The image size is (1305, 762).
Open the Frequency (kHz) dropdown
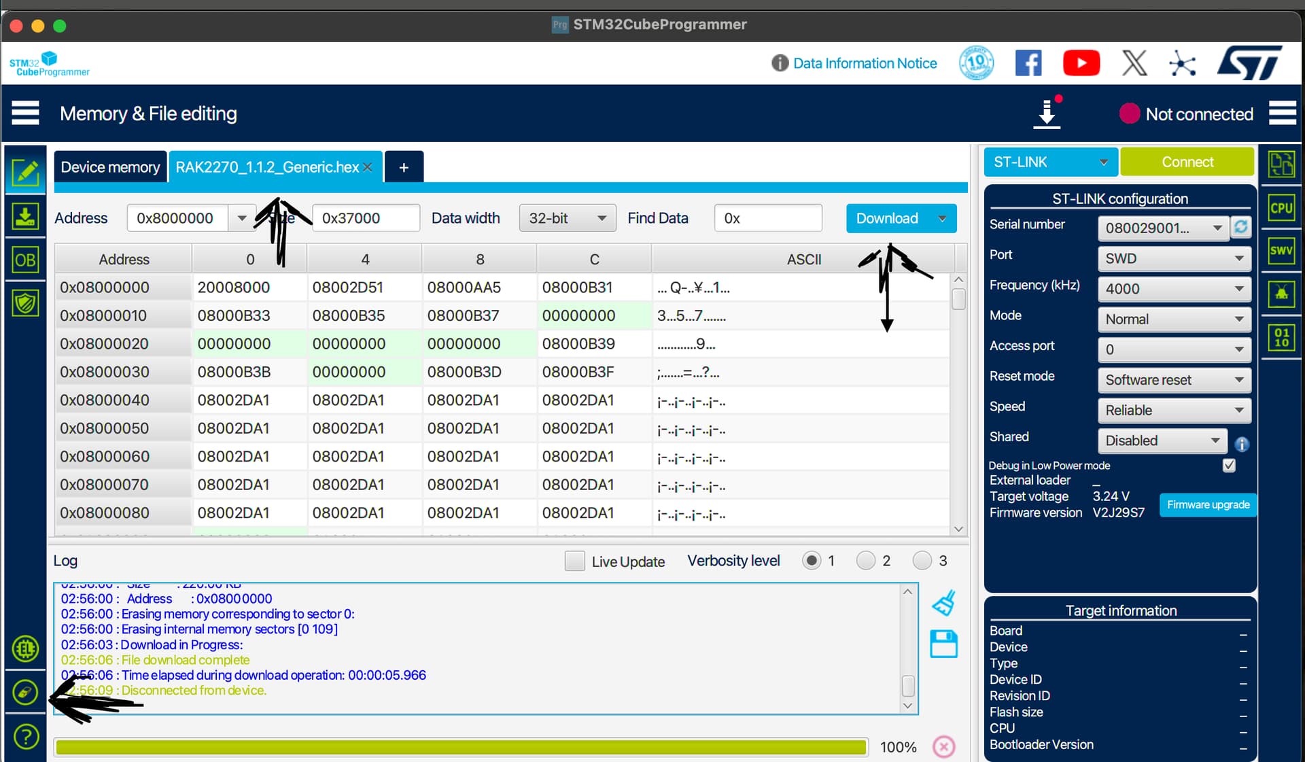click(x=1174, y=289)
